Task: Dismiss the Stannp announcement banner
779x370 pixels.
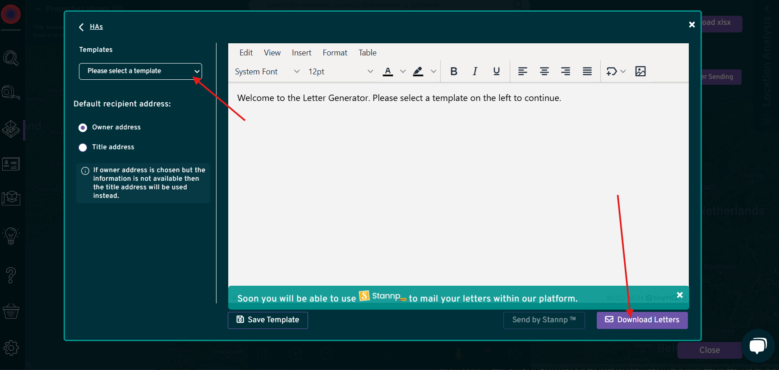Action: [680, 295]
